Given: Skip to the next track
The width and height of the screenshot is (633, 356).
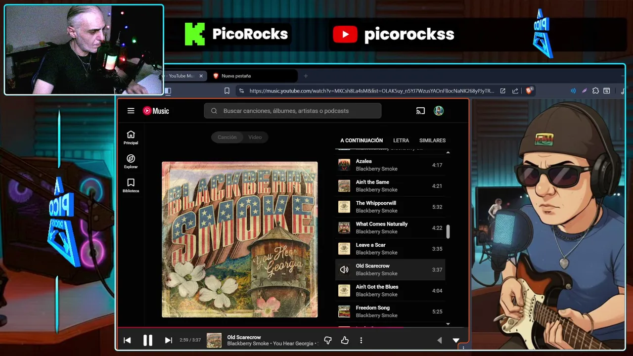Looking at the screenshot, I should (168, 340).
